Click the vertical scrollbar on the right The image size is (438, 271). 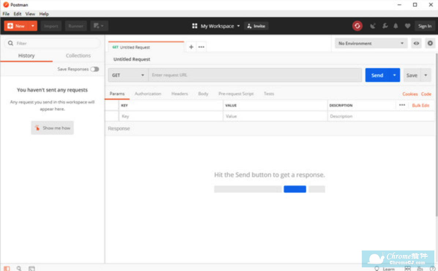(x=436, y=135)
